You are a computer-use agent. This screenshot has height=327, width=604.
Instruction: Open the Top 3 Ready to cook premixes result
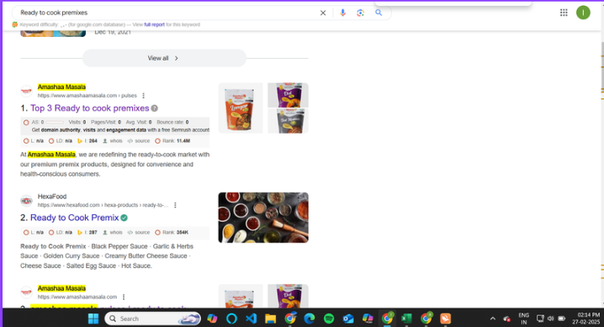[90, 108]
